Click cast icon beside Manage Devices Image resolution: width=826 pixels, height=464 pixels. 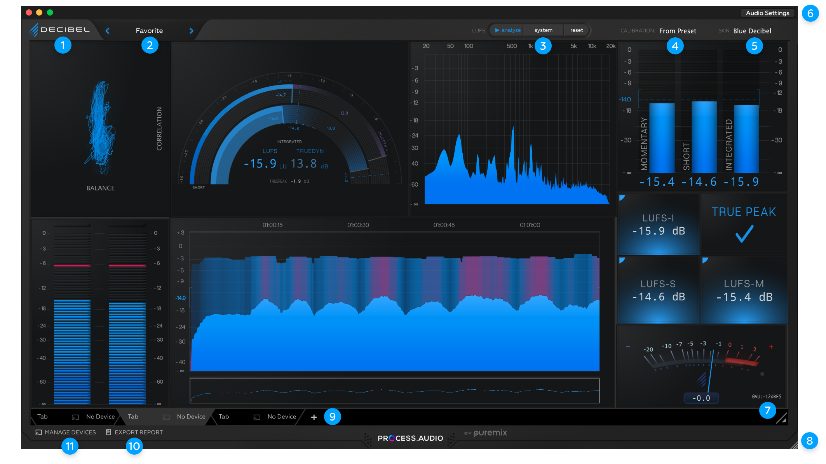pos(38,432)
